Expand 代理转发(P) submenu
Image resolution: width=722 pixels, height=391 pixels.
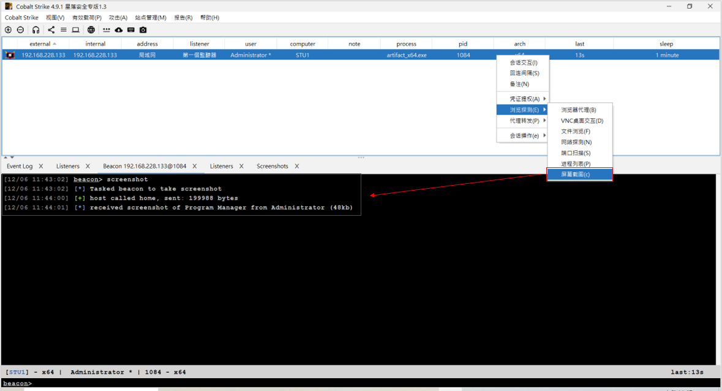coord(522,121)
